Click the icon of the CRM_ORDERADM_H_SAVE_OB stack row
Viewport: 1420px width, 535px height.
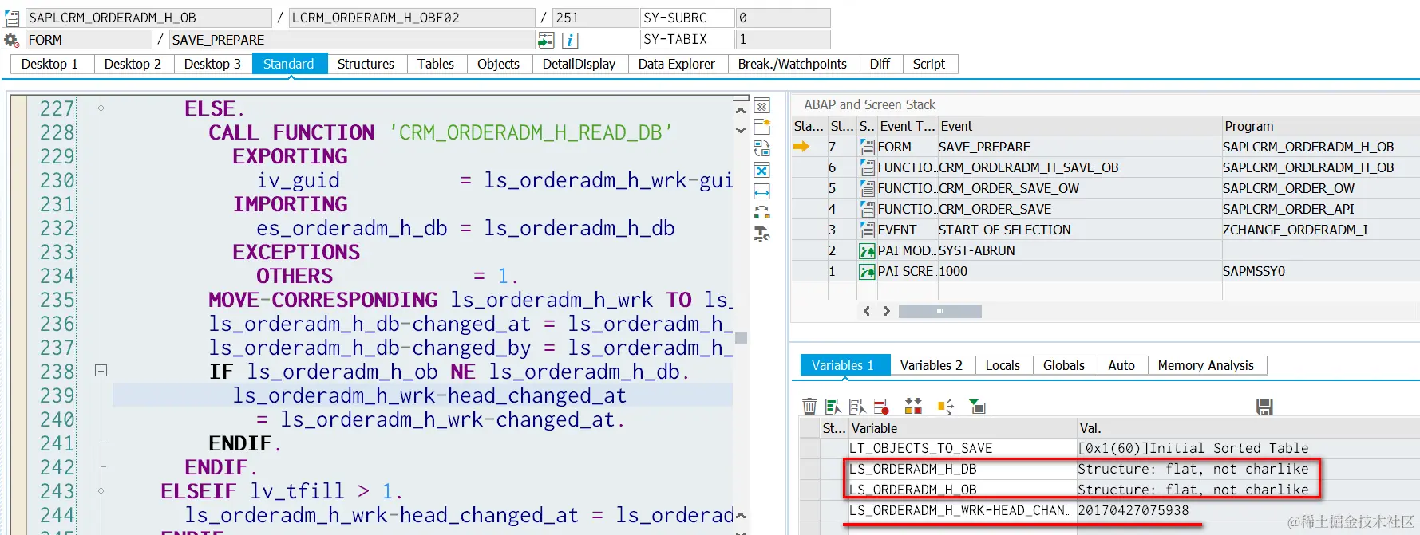pos(867,167)
